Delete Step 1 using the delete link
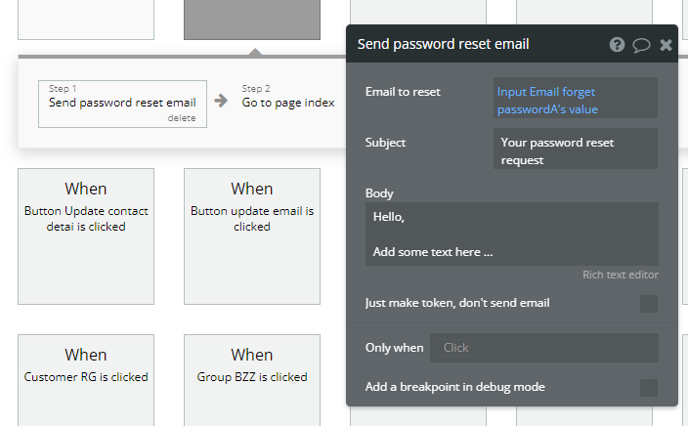688x426 pixels. [181, 118]
